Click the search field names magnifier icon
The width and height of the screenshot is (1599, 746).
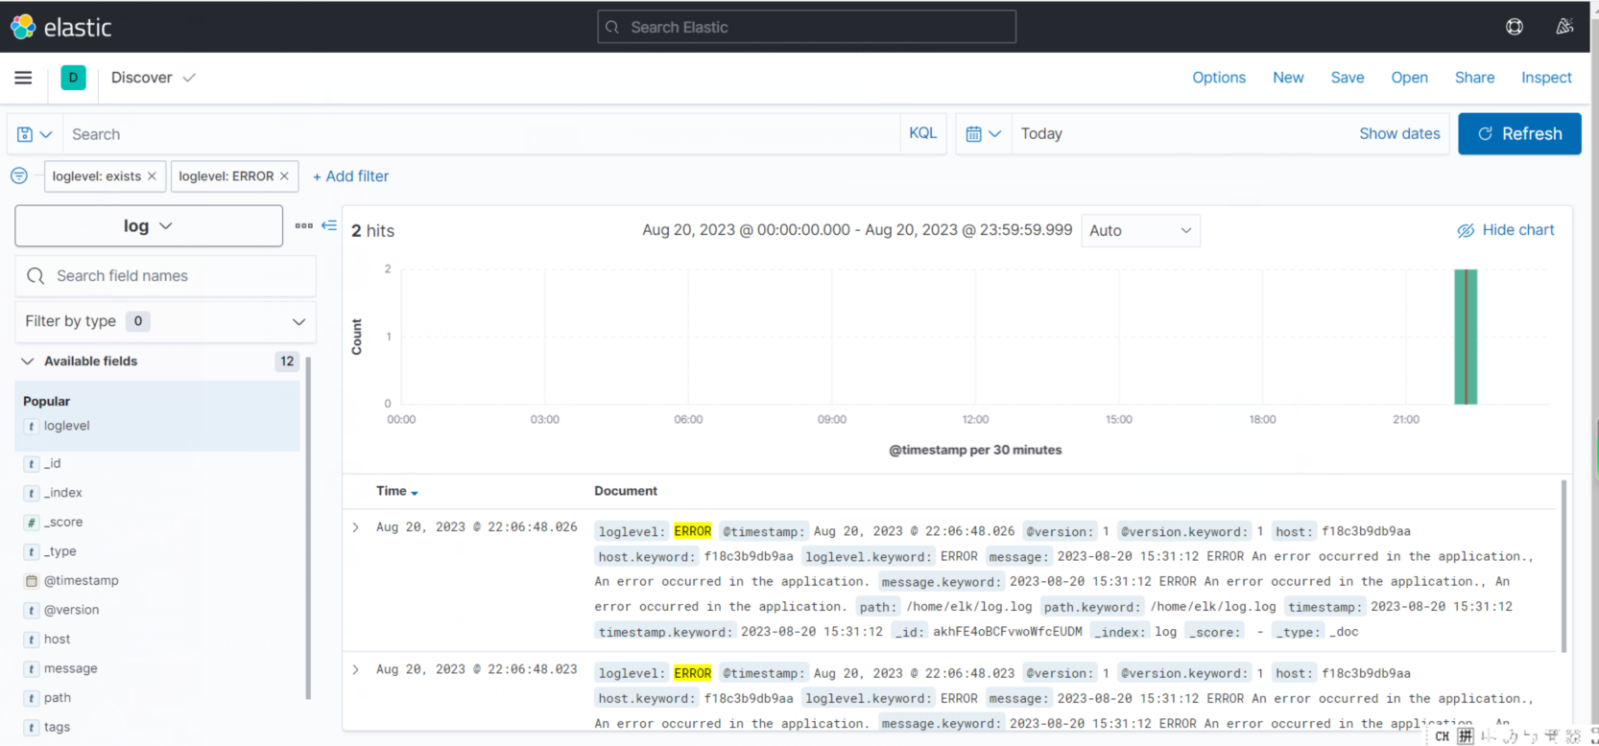36,276
